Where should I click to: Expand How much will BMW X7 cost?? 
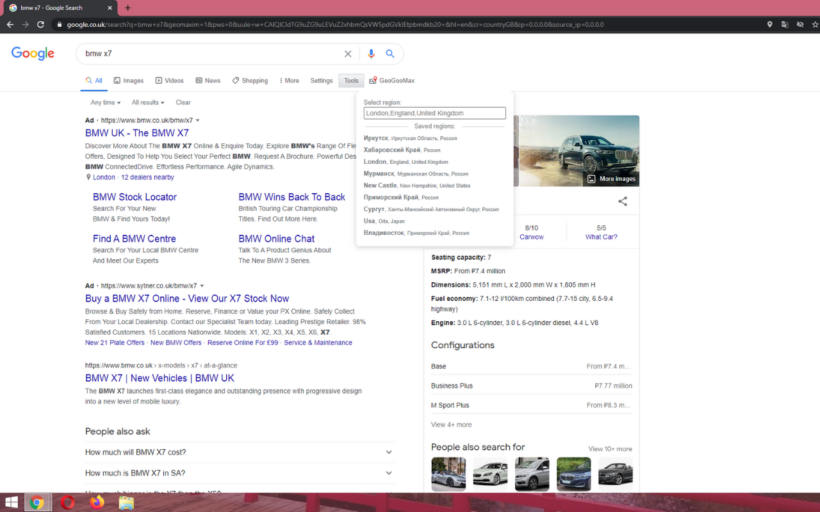tap(240, 452)
